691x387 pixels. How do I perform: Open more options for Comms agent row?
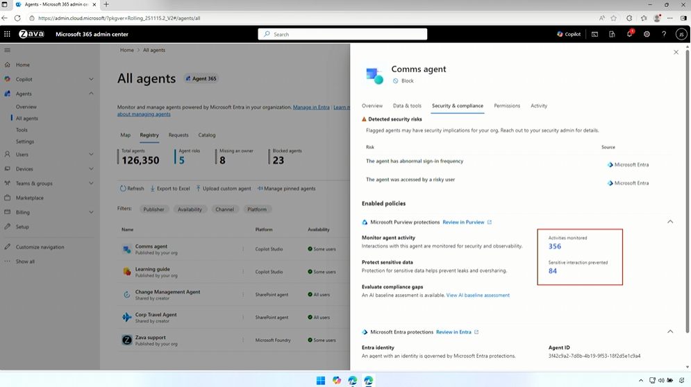(243, 249)
